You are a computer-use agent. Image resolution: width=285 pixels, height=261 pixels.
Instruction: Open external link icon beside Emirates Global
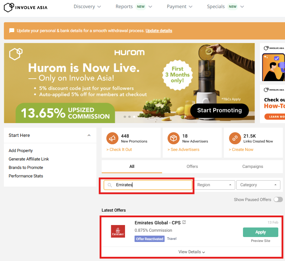pos(184,223)
